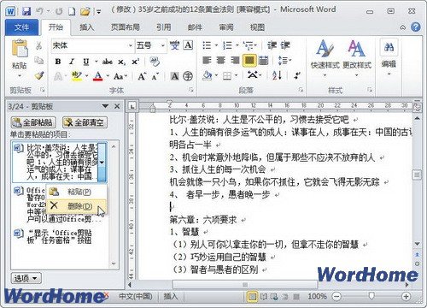Click the Decrease Indent icon
The width and height of the screenshot is (427, 308).
point(272,45)
